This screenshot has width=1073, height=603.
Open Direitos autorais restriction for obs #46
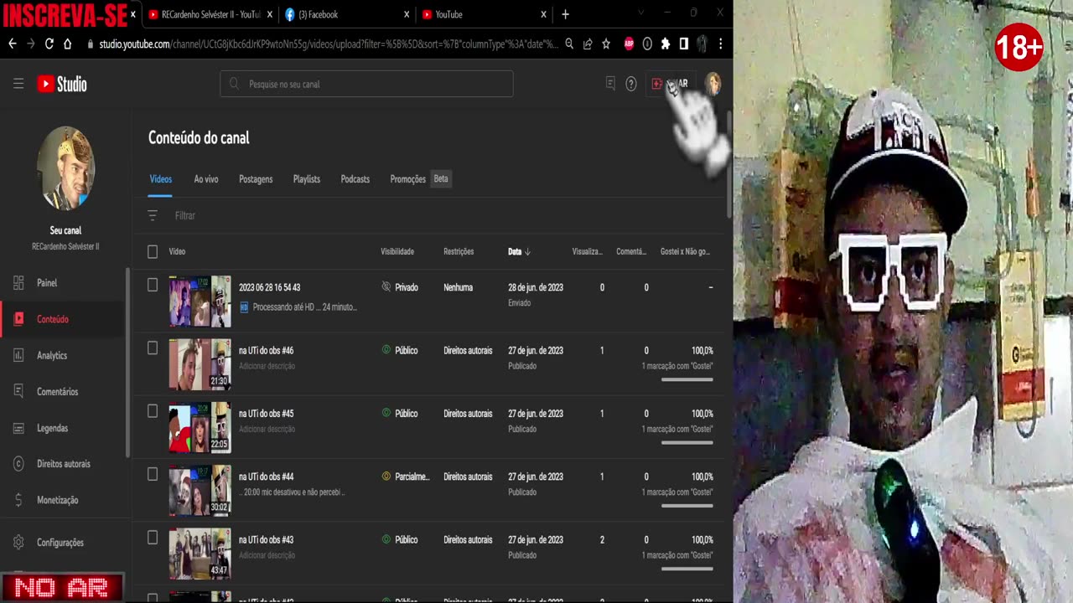(468, 350)
